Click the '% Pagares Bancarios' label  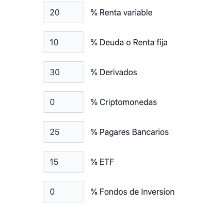click(x=130, y=132)
